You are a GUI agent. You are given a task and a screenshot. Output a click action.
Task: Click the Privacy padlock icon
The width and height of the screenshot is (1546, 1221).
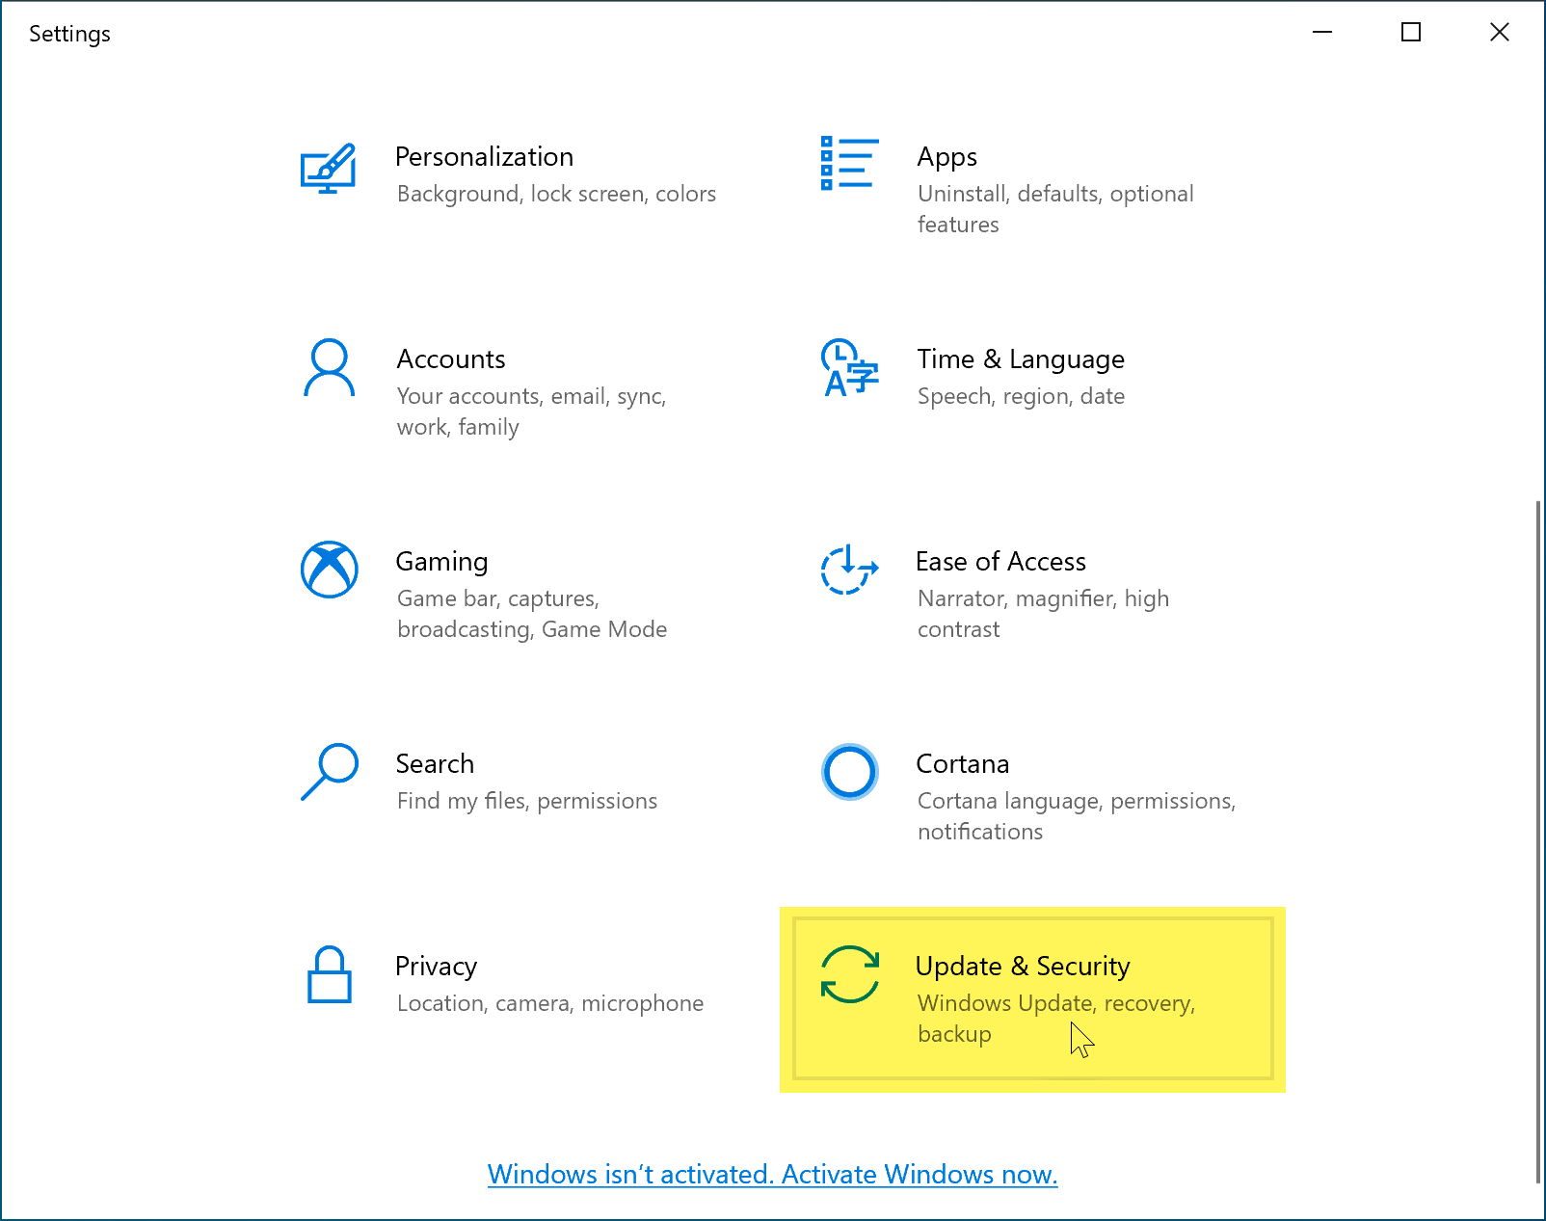click(329, 974)
